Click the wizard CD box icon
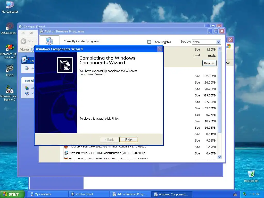 tap(65, 65)
